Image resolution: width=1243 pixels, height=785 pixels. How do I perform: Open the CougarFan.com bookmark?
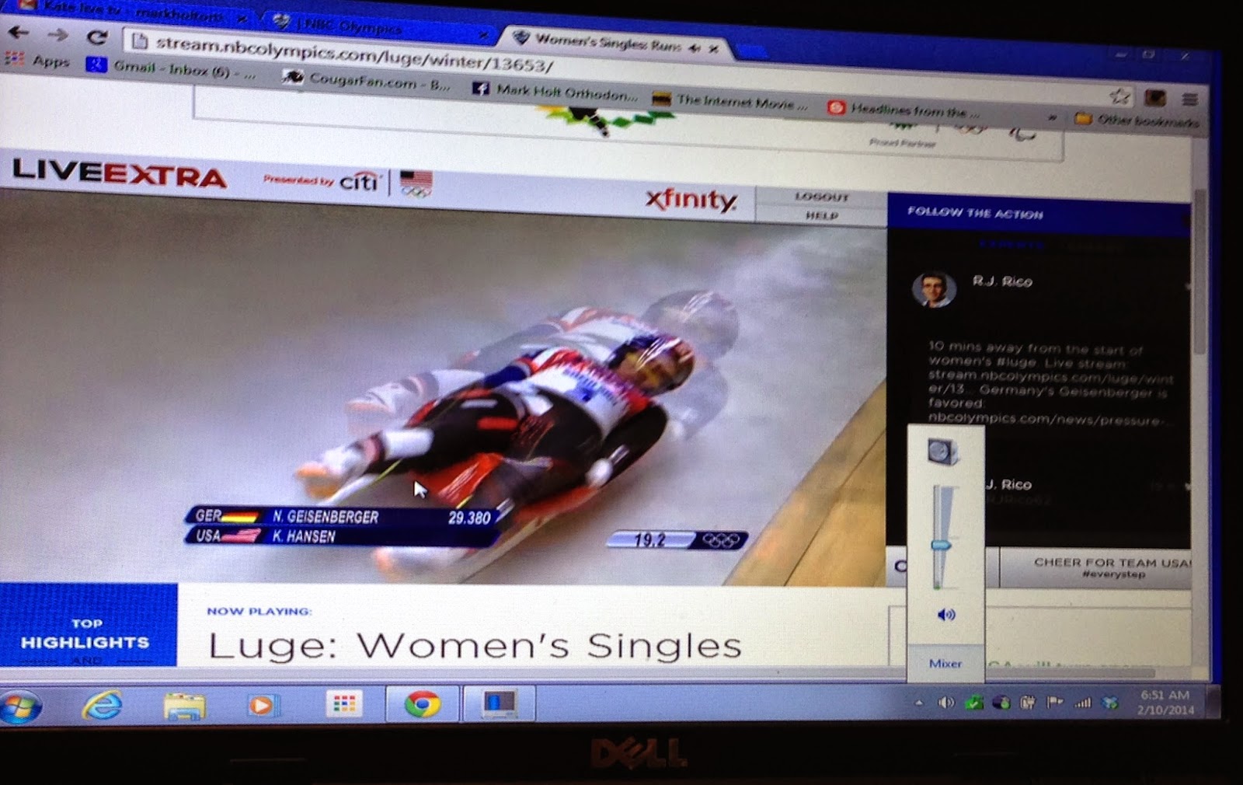pos(367,80)
